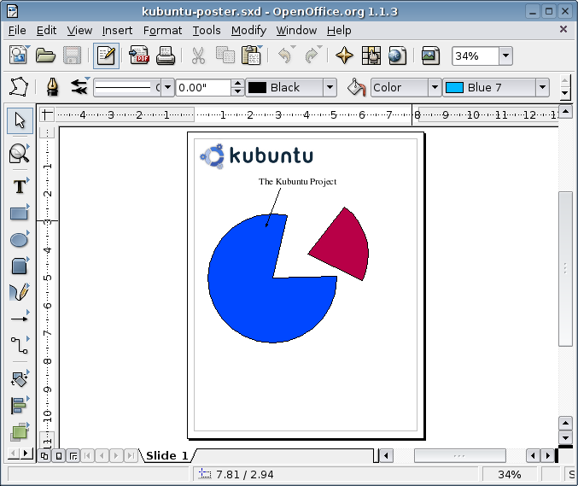Pick the Ellipse tool
578x486 pixels.
point(19,240)
